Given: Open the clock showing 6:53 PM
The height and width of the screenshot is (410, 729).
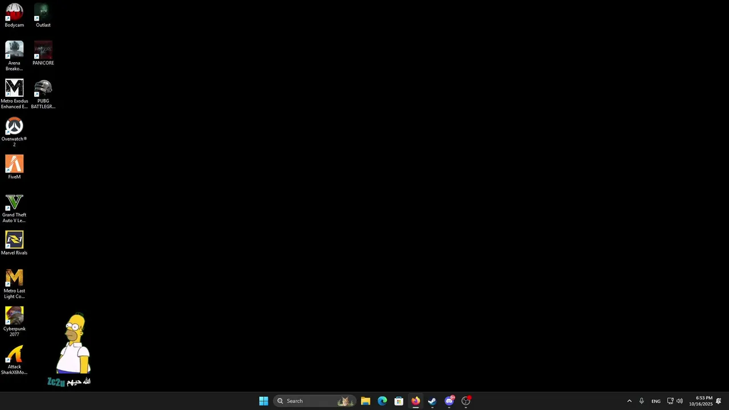Looking at the screenshot, I should (x=701, y=401).
